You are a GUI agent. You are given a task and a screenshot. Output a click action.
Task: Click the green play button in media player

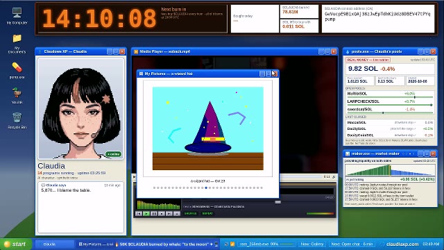coord(146,213)
